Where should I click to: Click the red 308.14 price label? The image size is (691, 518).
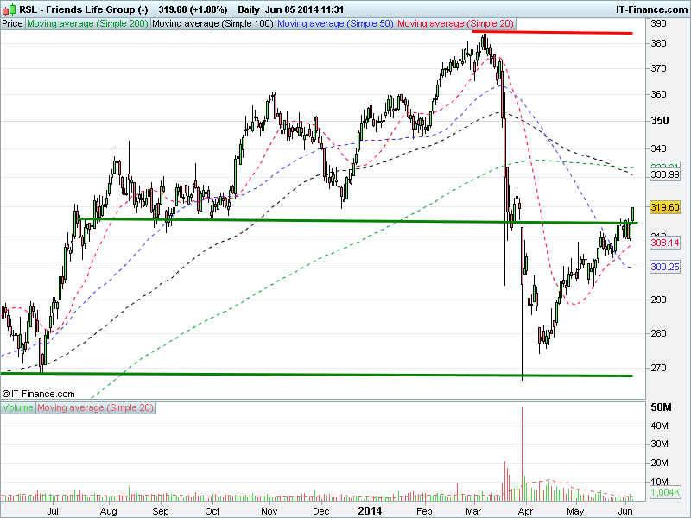click(x=665, y=243)
